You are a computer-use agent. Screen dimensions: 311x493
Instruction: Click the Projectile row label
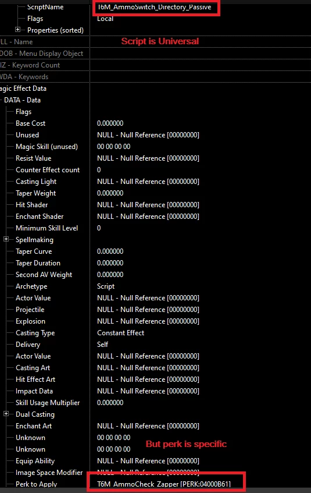[30, 310]
